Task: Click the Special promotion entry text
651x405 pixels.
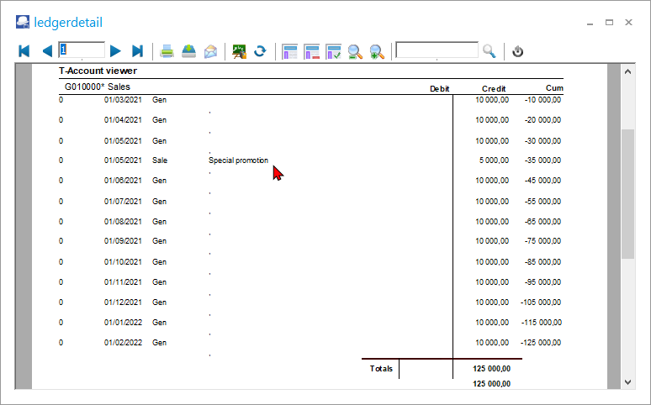Action: [x=238, y=160]
